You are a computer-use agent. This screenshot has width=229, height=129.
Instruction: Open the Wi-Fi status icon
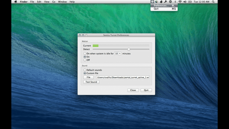[180, 2]
